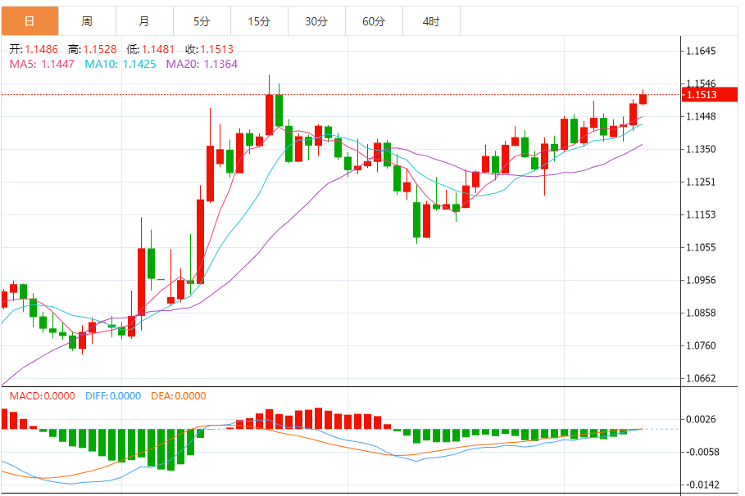Click the 0.0026 MACD axis label

(701, 419)
